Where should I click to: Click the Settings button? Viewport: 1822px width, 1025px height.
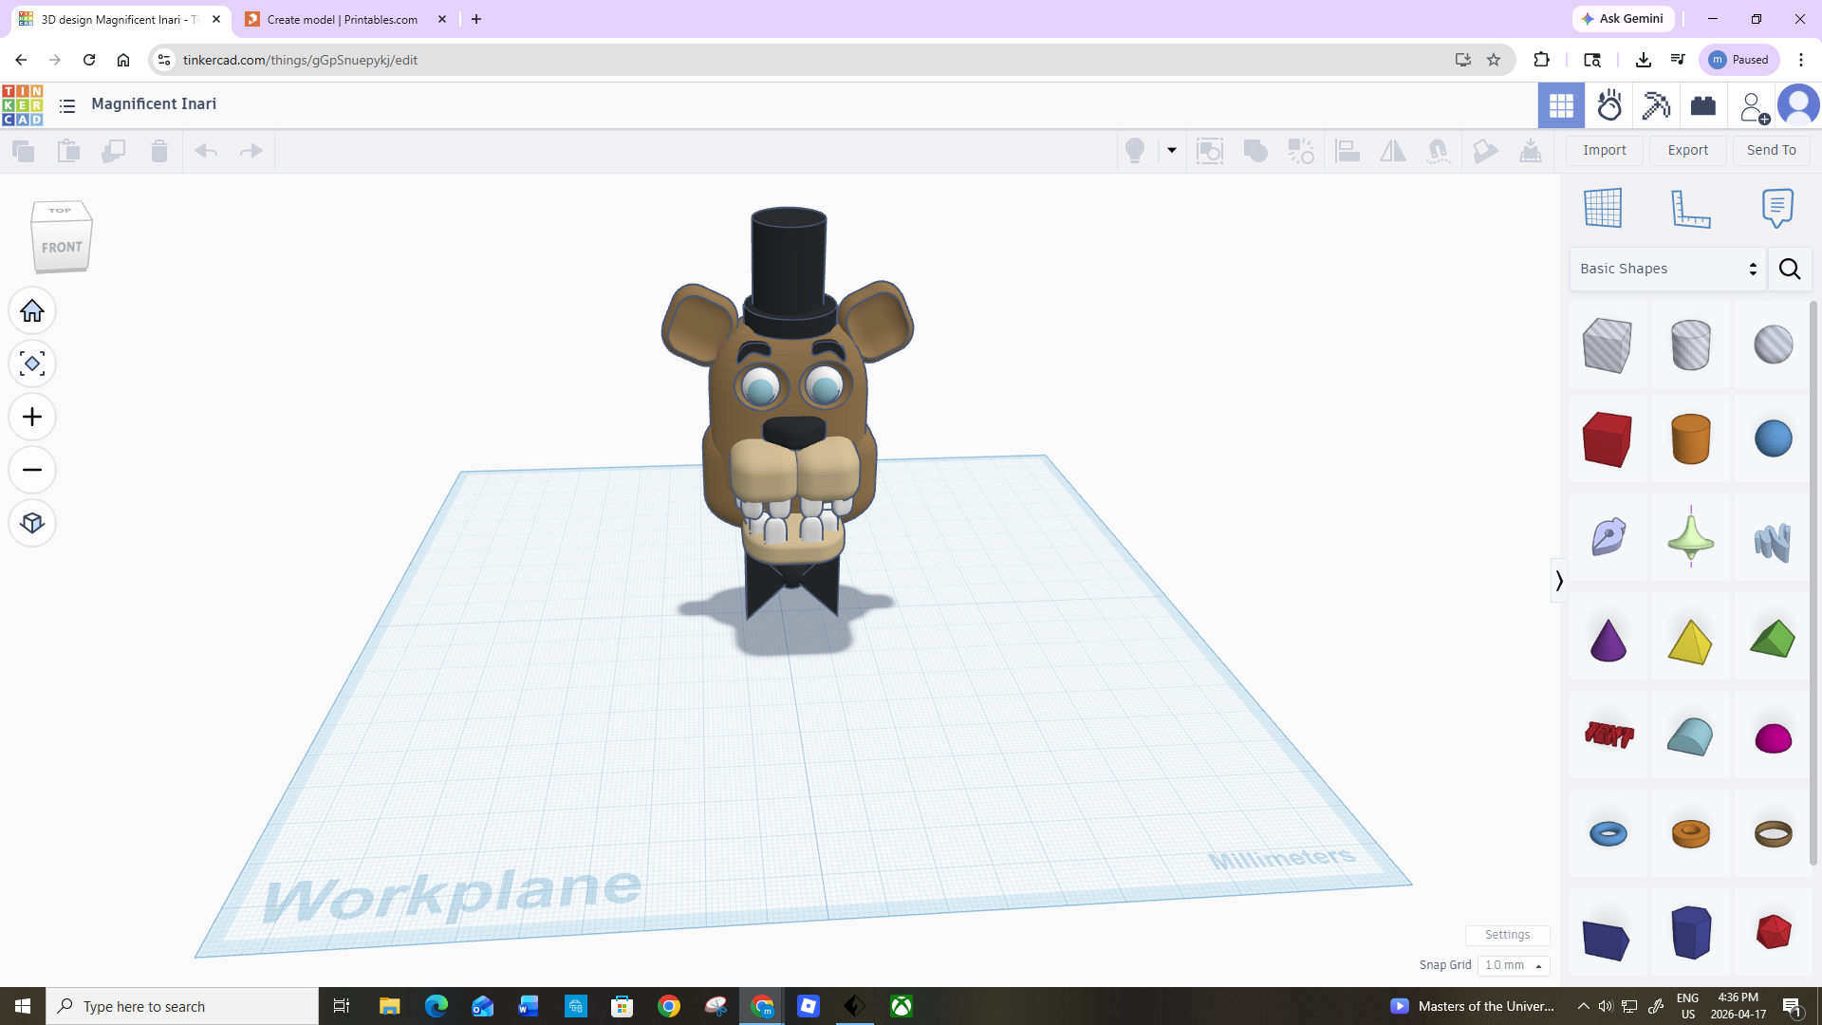[1507, 935]
